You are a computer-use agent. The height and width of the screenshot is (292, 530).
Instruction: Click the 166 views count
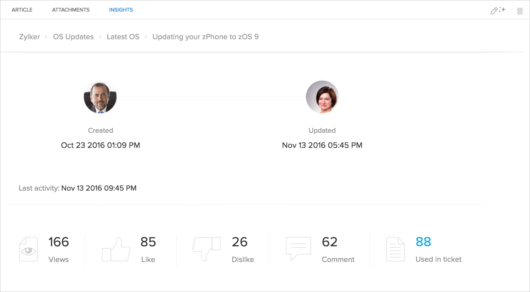[59, 242]
